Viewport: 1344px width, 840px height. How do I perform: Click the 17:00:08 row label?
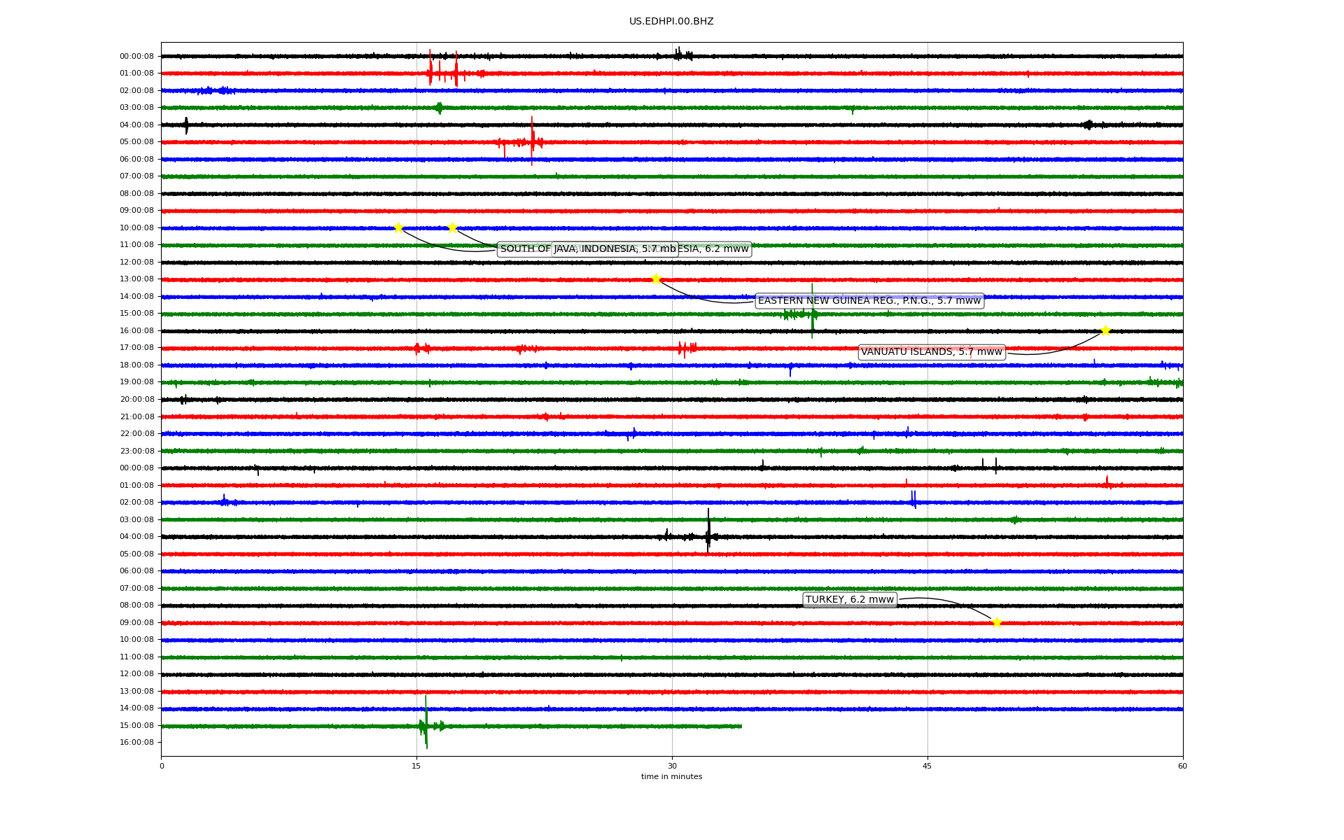(136, 348)
